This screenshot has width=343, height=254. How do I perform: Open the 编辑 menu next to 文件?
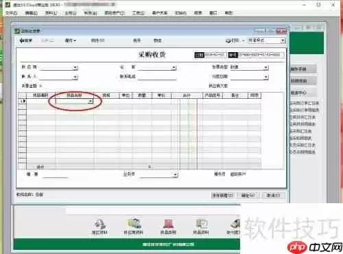point(32,13)
